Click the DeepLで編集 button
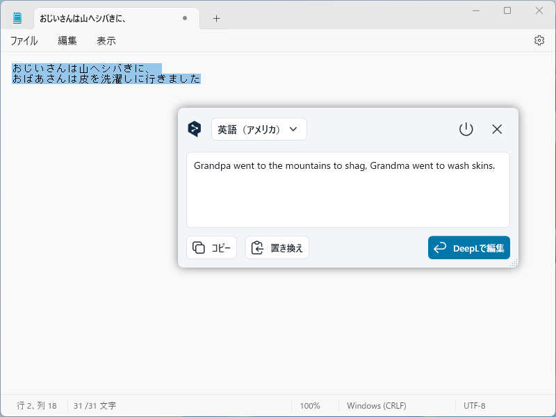The image size is (556, 417). pyautogui.click(x=468, y=247)
